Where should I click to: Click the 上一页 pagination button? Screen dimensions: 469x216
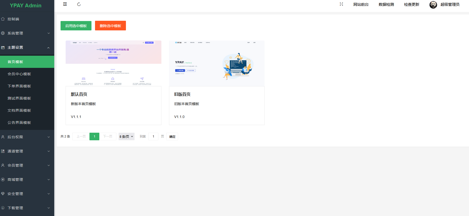pos(81,136)
